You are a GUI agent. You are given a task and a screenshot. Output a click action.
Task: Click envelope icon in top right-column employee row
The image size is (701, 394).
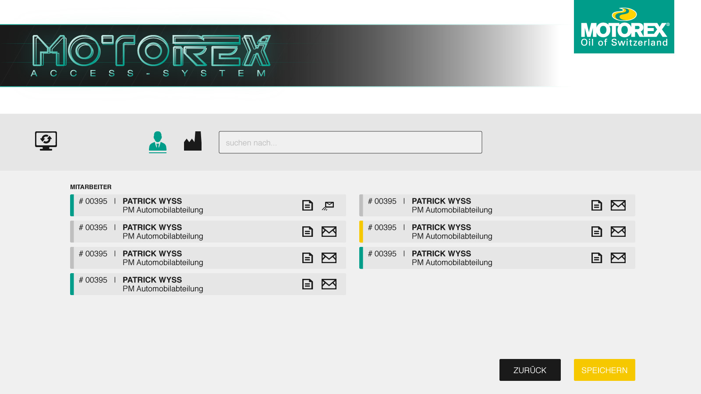tap(618, 205)
